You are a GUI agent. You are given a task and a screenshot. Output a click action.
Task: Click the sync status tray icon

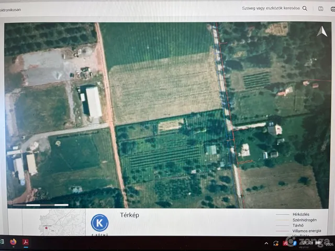pos(276,243)
